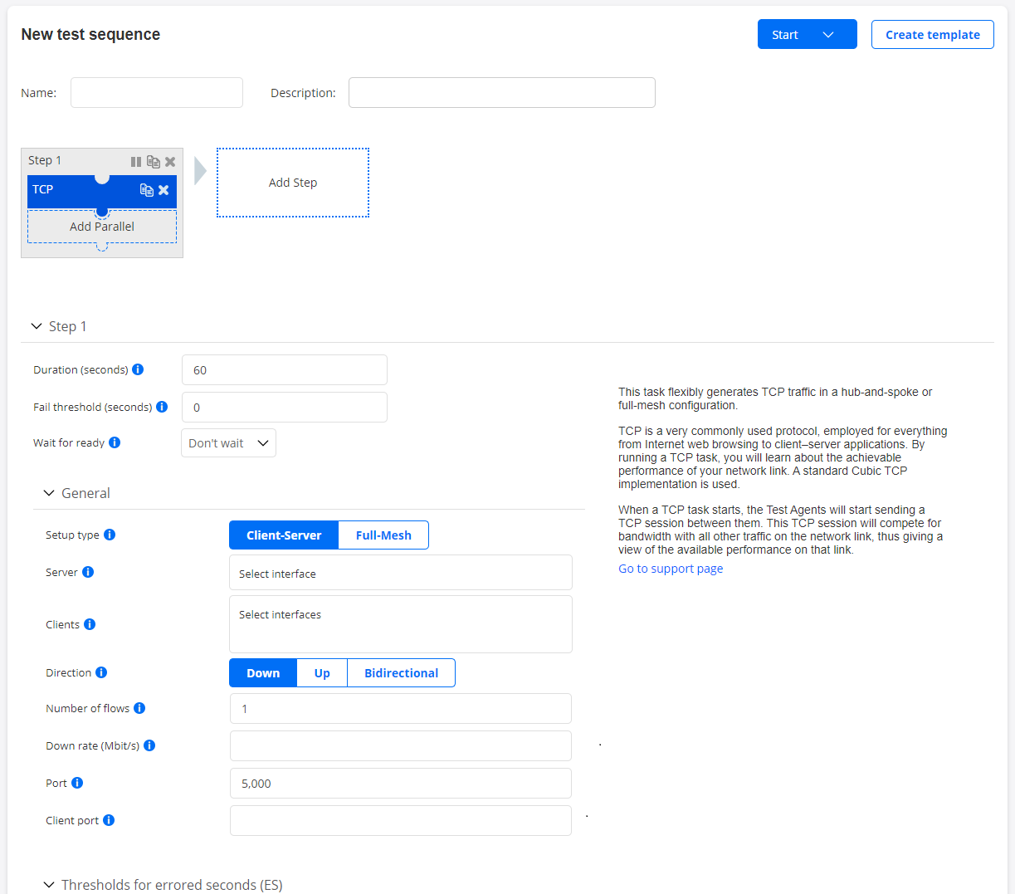This screenshot has height=894, width=1015.
Task: Click the Name input field
Action: [x=156, y=92]
